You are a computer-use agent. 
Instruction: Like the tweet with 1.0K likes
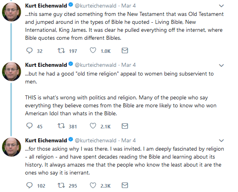[x=93, y=50]
